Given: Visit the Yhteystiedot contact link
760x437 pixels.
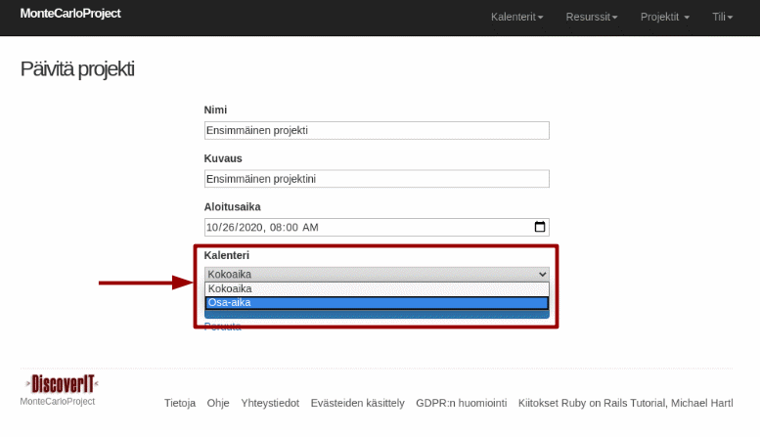Looking at the screenshot, I should tap(269, 403).
